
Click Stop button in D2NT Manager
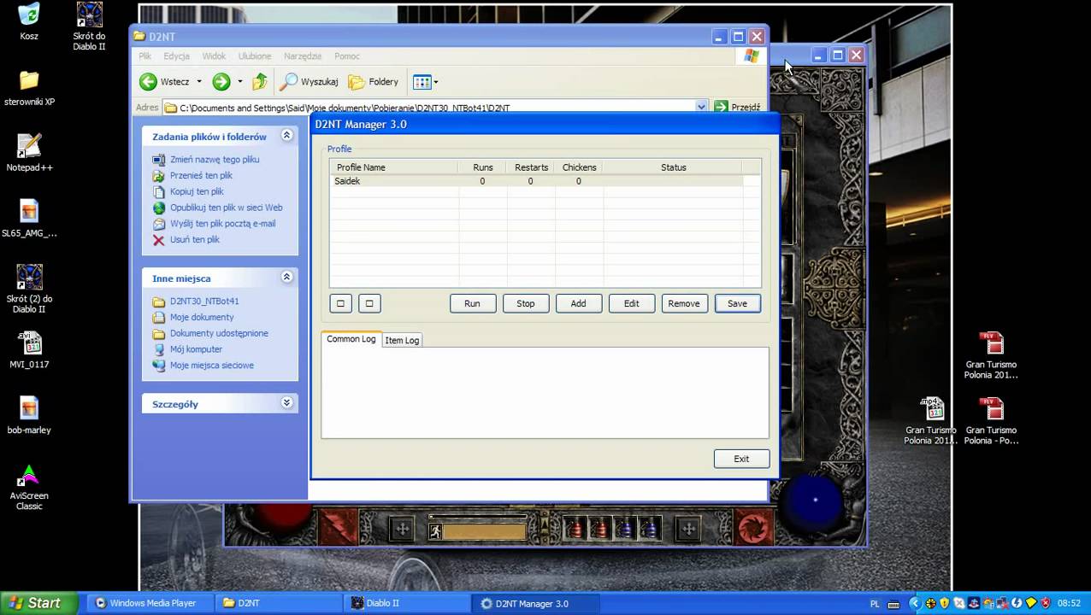click(525, 303)
